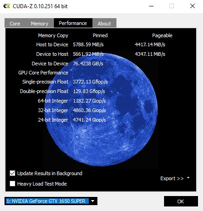
Task: Click the Host to Device pageable value 4417.14 MiB/s
Action: point(150,44)
